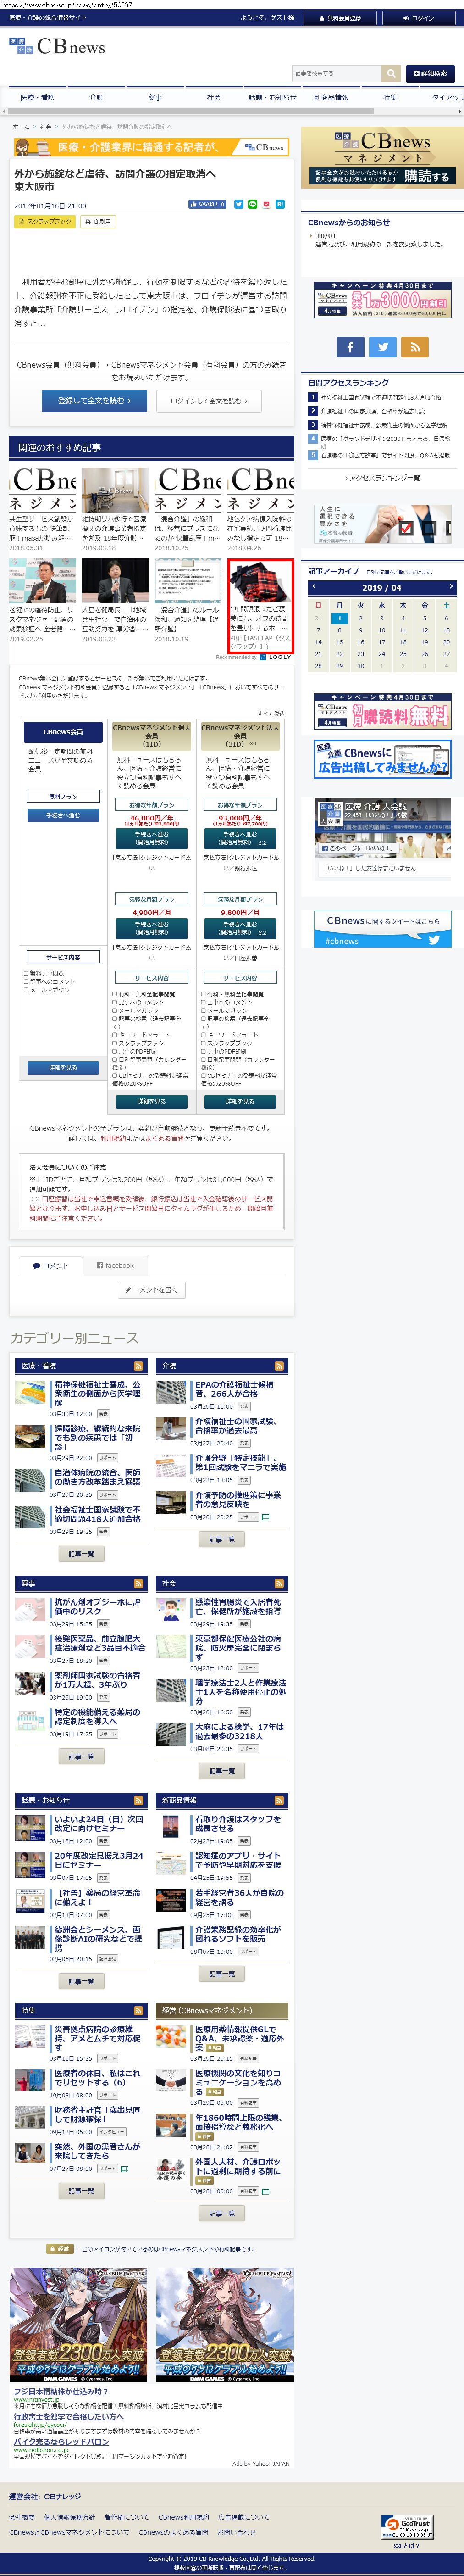Open the Twitter share button in sidebar
The width and height of the screenshot is (464, 2576).
382,346
